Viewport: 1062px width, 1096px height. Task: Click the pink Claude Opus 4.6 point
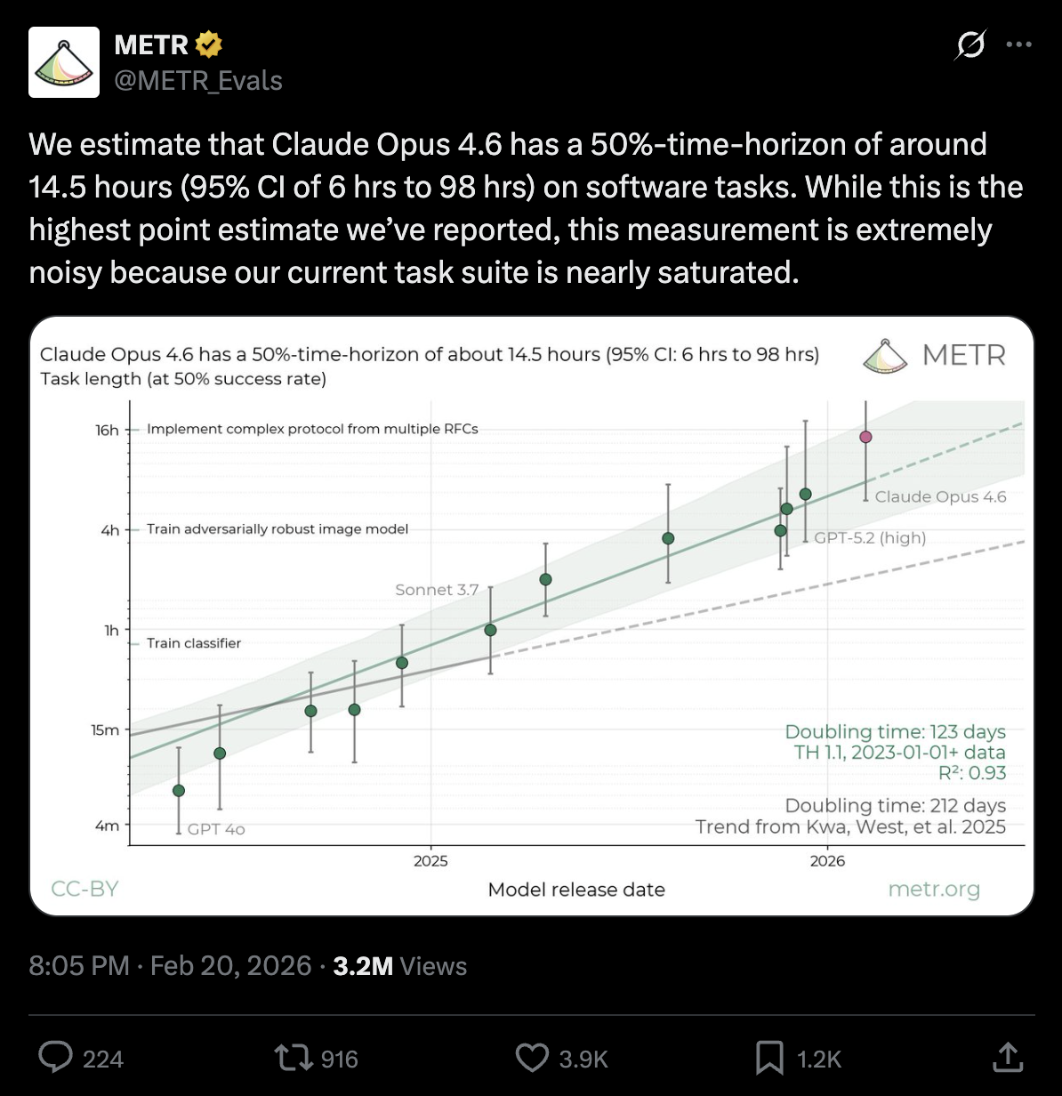pyautogui.click(x=865, y=437)
